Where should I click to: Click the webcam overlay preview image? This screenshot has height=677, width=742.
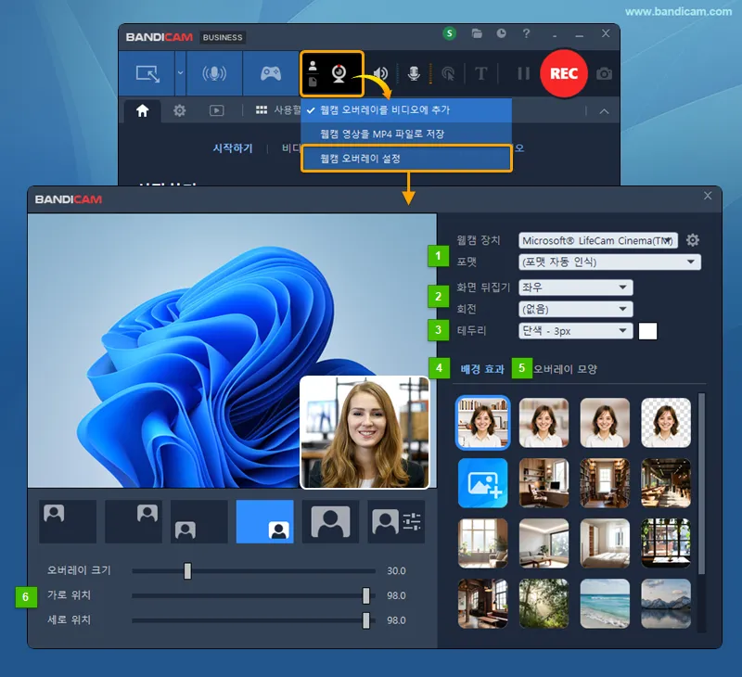(365, 432)
